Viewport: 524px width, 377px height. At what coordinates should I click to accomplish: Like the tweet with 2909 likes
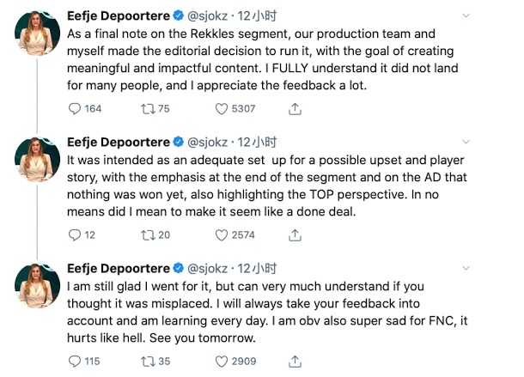pyautogui.click(x=222, y=361)
